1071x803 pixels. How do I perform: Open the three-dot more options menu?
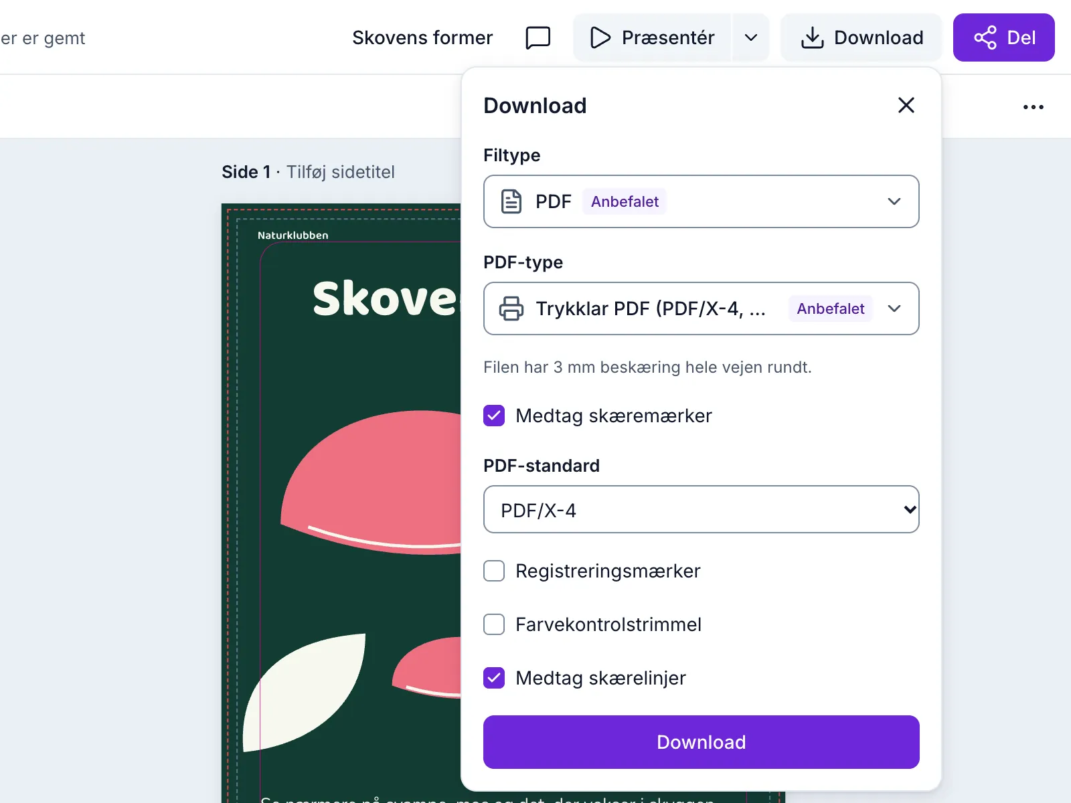coord(1034,107)
